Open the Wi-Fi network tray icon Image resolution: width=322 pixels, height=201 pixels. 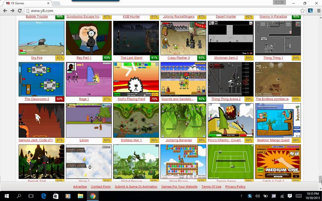click(x=282, y=196)
